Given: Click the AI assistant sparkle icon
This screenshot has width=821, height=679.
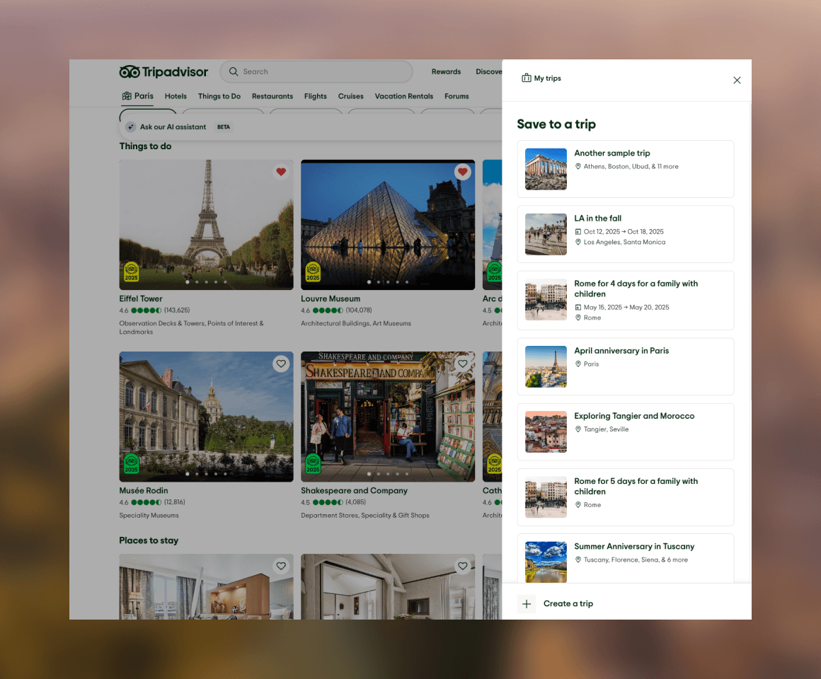Looking at the screenshot, I should (131, 127).
